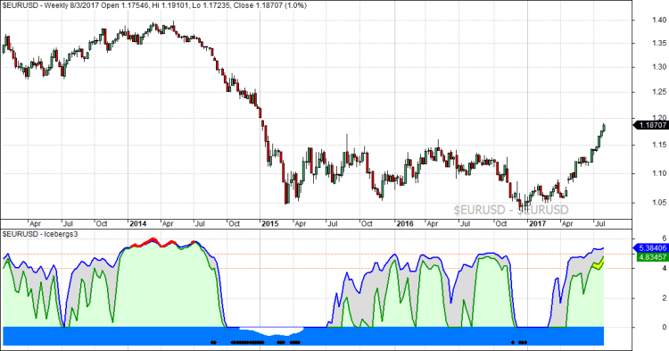Click the 1.15 price axis label
Screen dimensions: 669x351
tap(659, 146)
